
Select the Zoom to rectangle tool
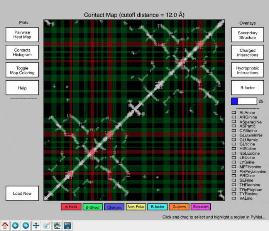46,225
